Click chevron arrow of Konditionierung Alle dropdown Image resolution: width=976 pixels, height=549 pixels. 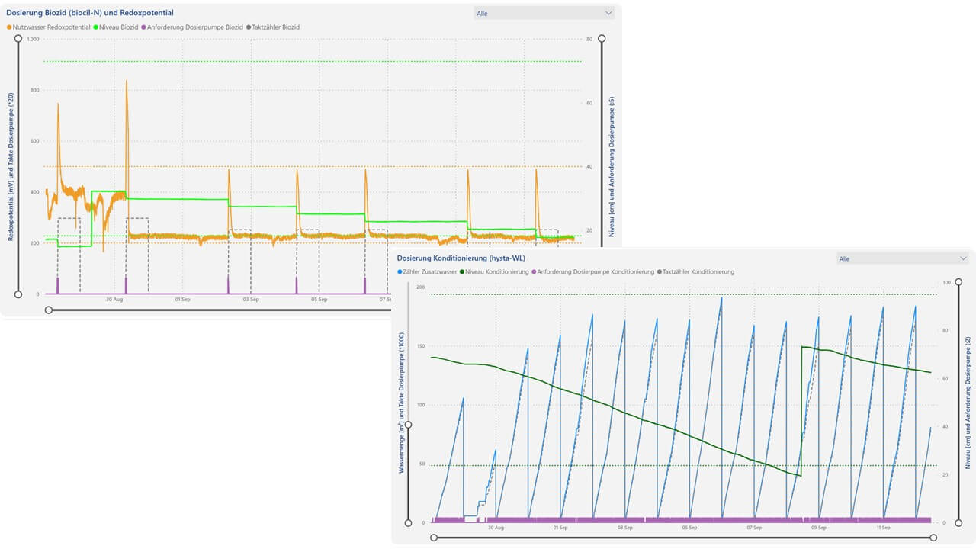coord(963,258)
